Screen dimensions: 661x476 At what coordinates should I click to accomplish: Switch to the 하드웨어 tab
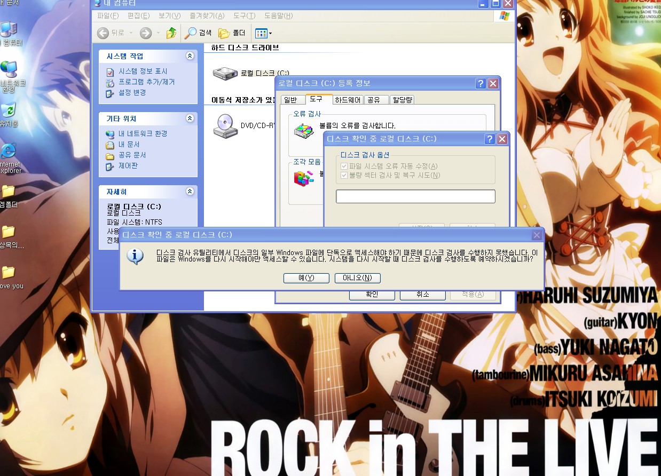point(348,100)
